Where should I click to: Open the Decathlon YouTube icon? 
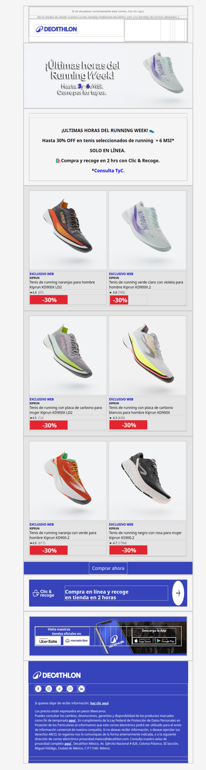tap(71, 689)
